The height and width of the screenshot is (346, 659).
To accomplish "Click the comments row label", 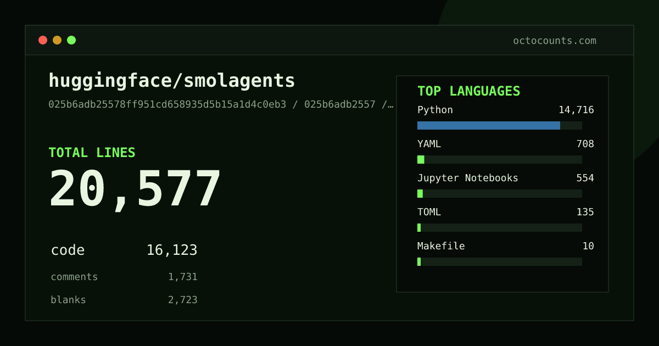I will pos(74,277).
